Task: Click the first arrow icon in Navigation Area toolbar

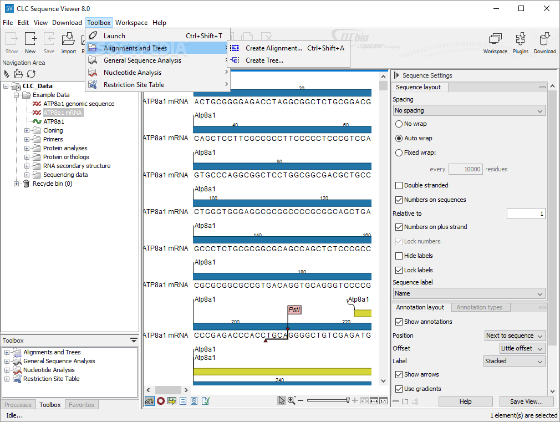Action: tap(7, 74)
